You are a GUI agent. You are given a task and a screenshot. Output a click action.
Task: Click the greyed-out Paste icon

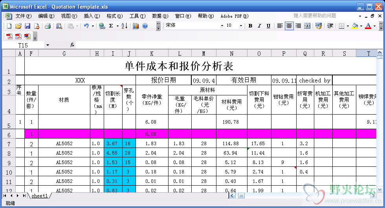pyautogui.click(x=71, y=26)
